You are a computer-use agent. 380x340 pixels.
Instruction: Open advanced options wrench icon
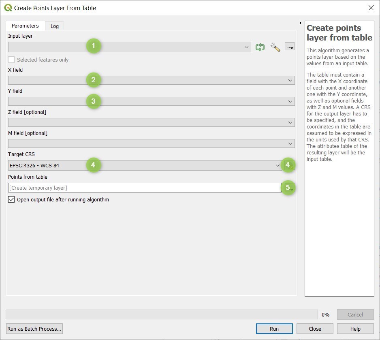pyautogui.click(x=275, y=47)
